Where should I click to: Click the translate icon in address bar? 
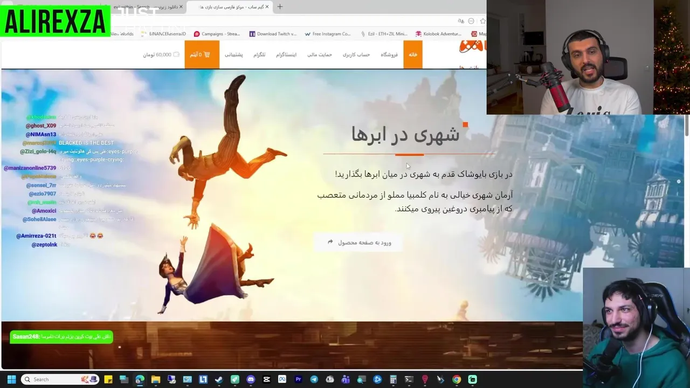[x=461, y=21]
